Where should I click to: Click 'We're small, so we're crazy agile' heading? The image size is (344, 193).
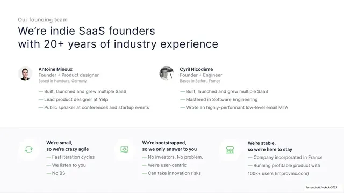click(x=68, y=146)
